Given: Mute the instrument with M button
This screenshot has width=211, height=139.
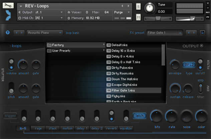Looking at the screenshot, I should click(x=138, y=17).
